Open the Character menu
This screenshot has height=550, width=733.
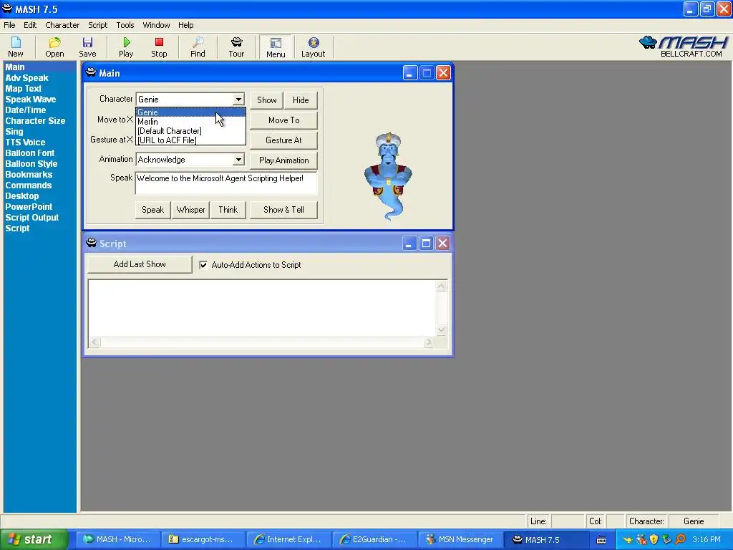pos(62,25)
